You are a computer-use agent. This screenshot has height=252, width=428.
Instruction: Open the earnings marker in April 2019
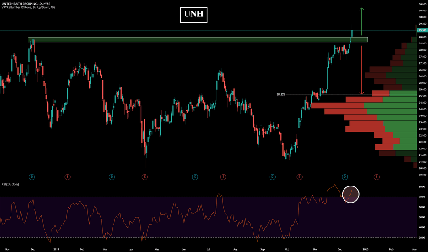tap(145, 177)
